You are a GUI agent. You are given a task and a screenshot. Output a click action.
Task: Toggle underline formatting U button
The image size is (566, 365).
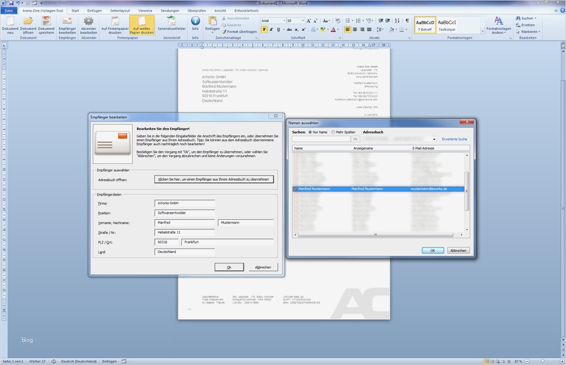tap(279, 30)
